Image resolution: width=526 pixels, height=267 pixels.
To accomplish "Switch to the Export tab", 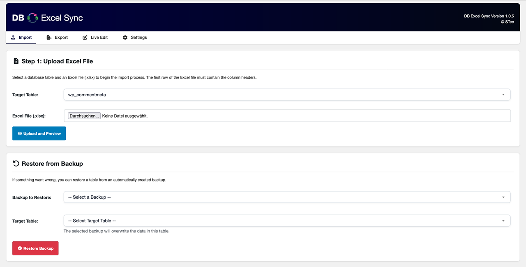I will tap(58, 37).
